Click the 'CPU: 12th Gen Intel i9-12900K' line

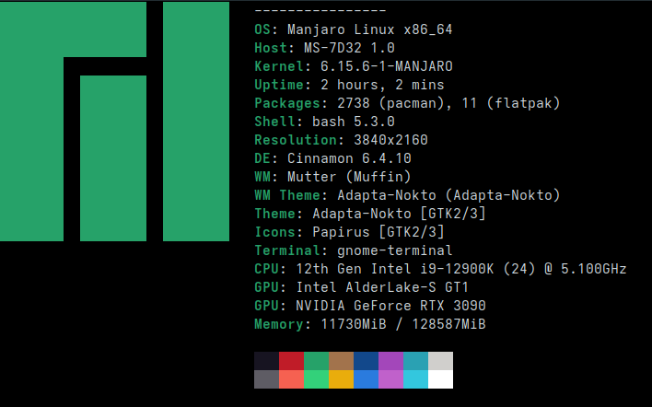click(440, 269)
